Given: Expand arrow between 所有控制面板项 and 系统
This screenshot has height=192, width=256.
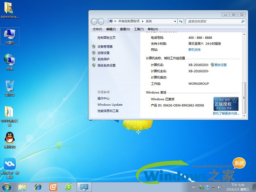Looking at the screenshot, I should coord(143,21).
